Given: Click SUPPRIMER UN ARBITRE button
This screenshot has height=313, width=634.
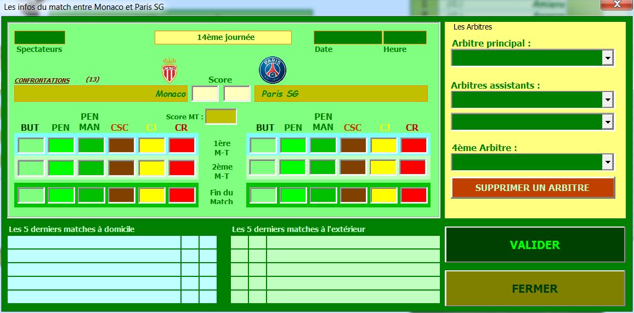Looking at the screenshot, I should point(533,188).
